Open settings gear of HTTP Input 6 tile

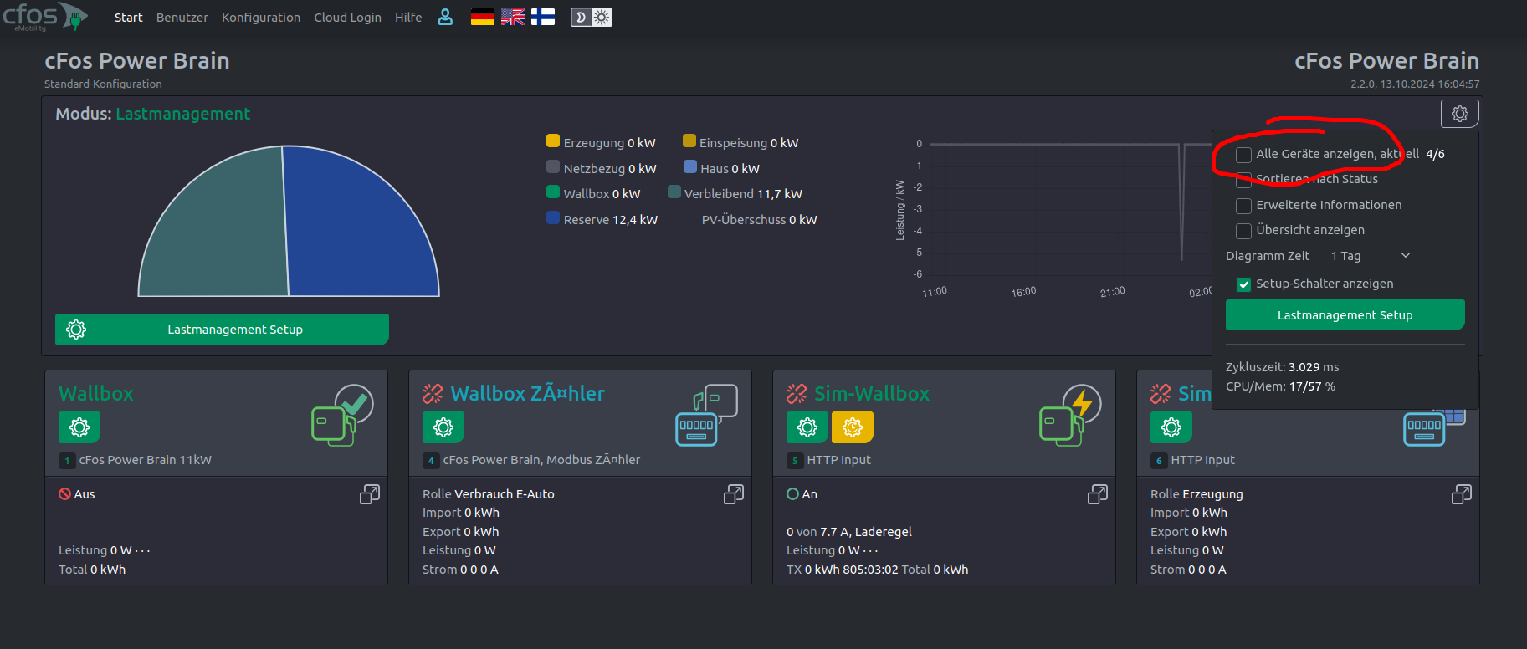click(1171, 427)
